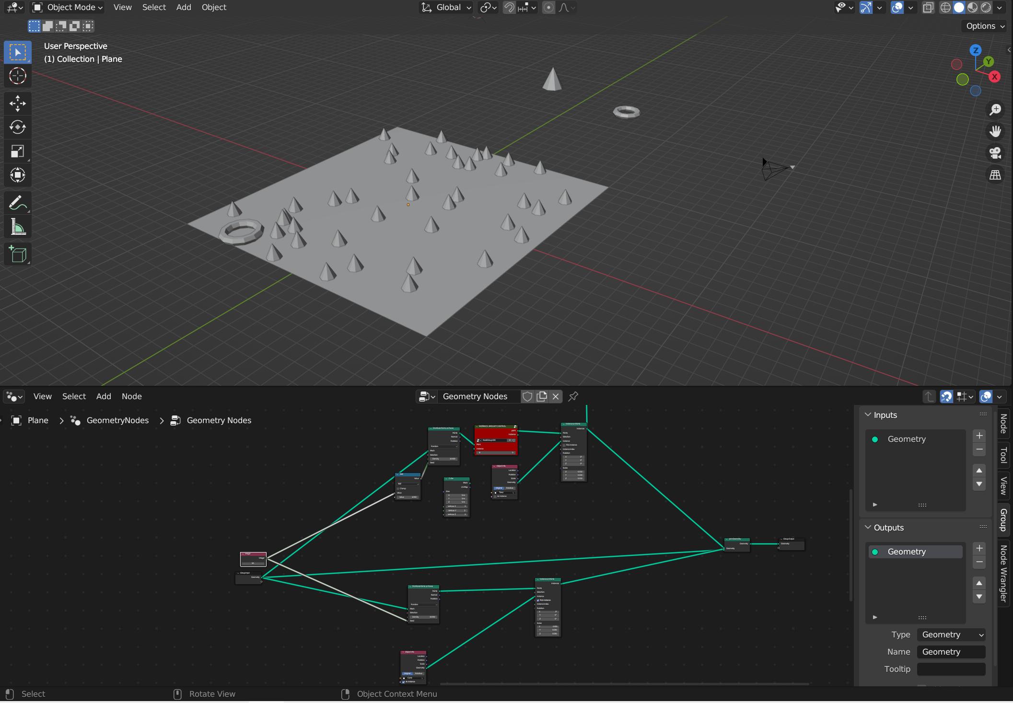Switch to wireframe shading mode
This screenshot has height=703, width=1013.
(x=945, y=7)
